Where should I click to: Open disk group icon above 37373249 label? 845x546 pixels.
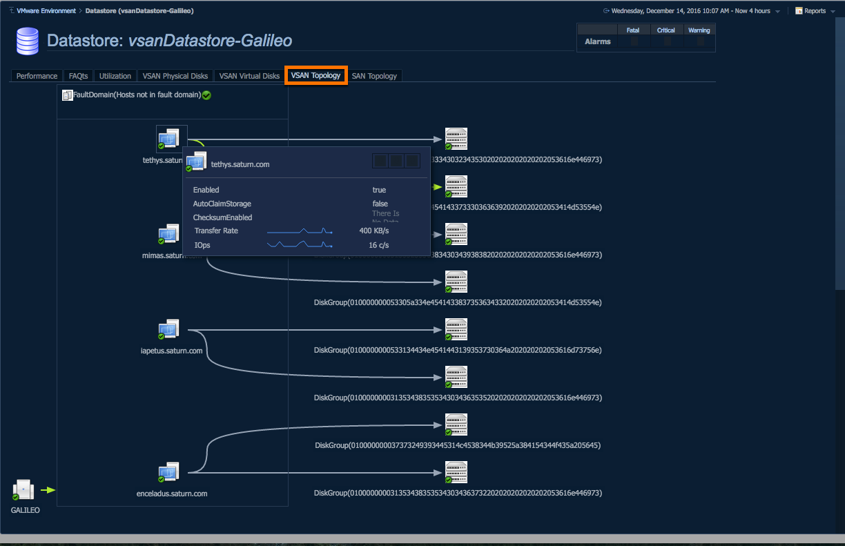point(456,425)
